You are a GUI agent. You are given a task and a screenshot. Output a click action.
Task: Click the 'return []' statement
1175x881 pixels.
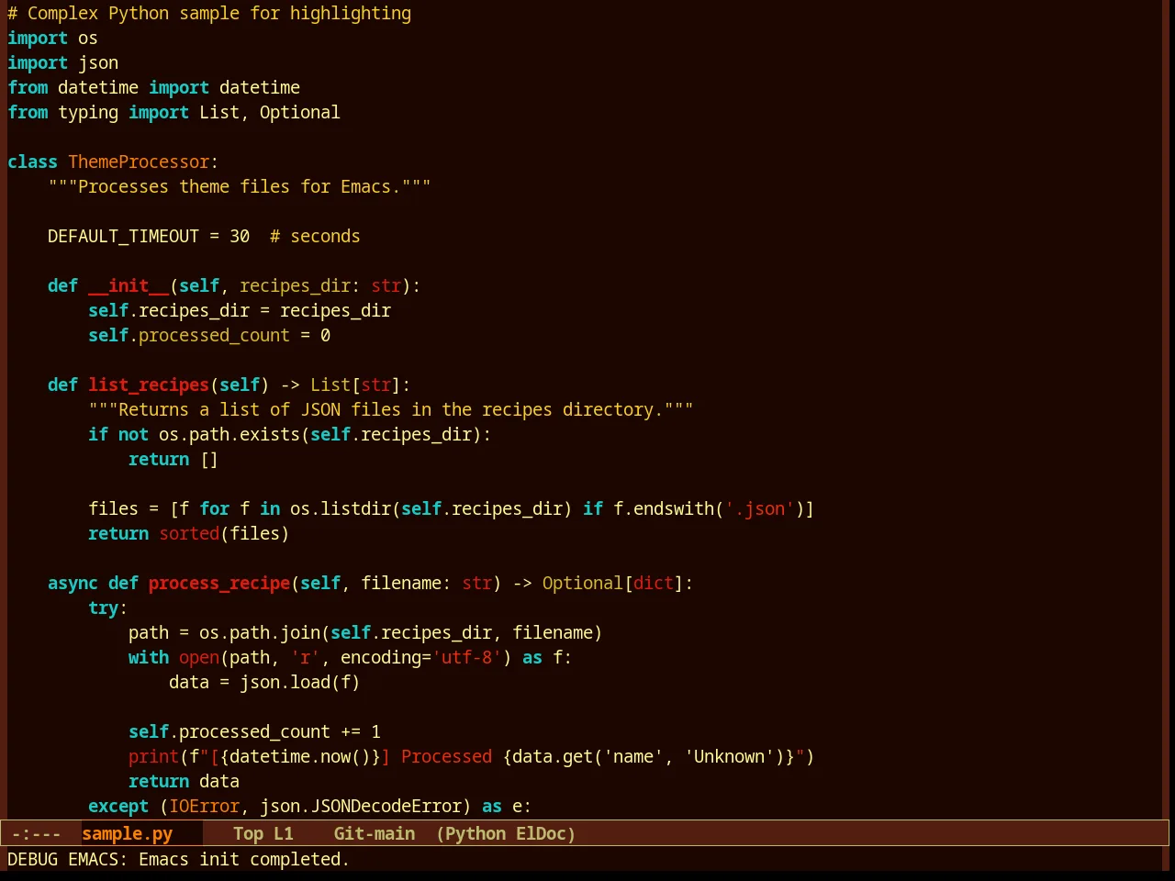[173, 459]
